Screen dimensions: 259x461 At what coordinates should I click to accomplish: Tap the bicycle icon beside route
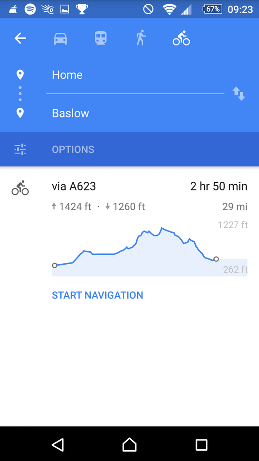point(20,188)
